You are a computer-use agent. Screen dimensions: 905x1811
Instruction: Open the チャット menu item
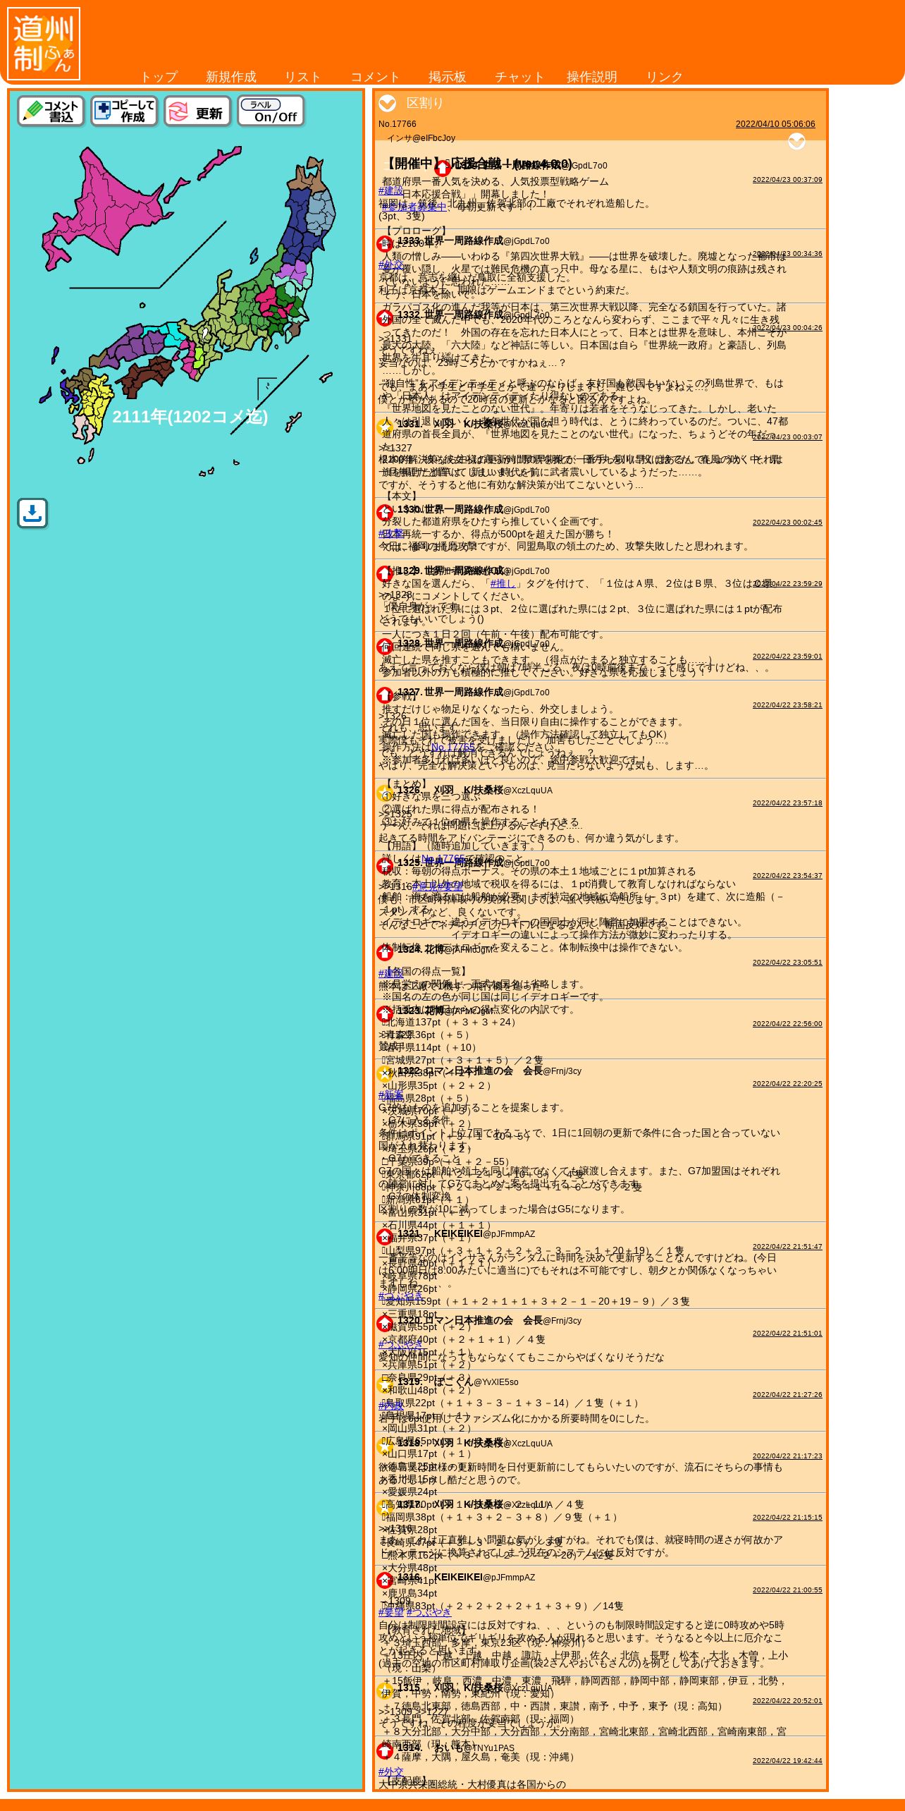[519, 77]
